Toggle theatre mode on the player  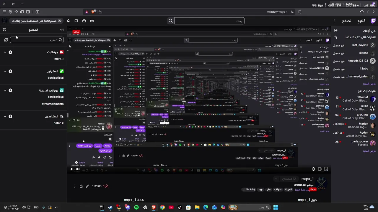point(320,169)
